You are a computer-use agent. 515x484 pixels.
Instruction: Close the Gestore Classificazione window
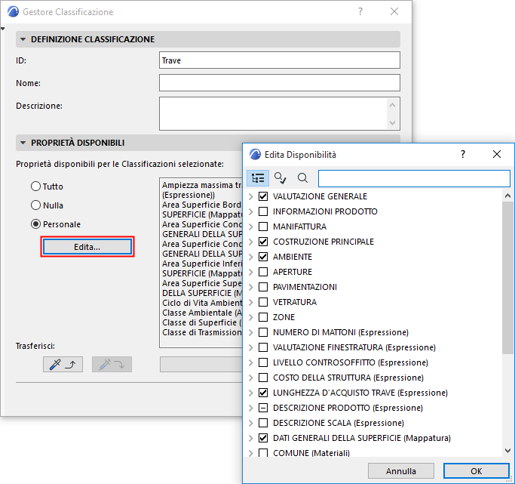coord(394,11)
